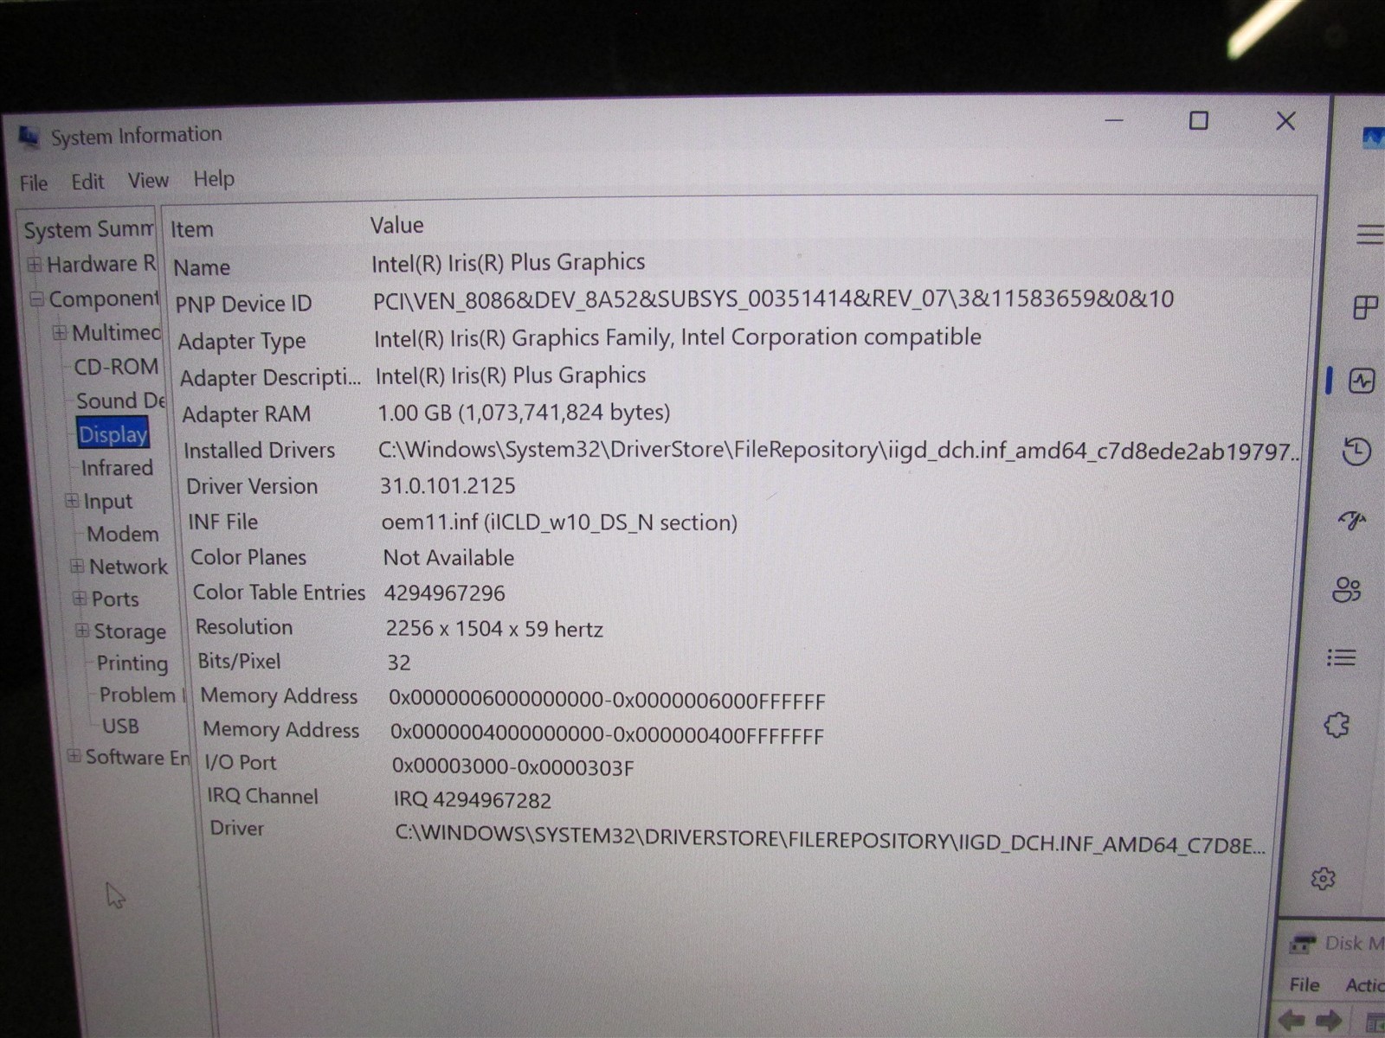1385x1038 pixels.
Task: Select the Sound Device tree item
Action: pyautogui.click(x=120, y=400)
